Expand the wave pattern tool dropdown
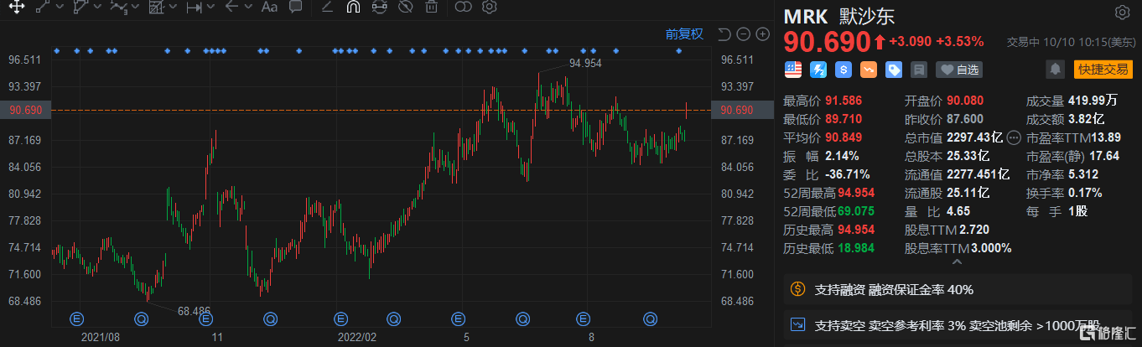Viewport: 1142px width, 347px height. [137, 8]
